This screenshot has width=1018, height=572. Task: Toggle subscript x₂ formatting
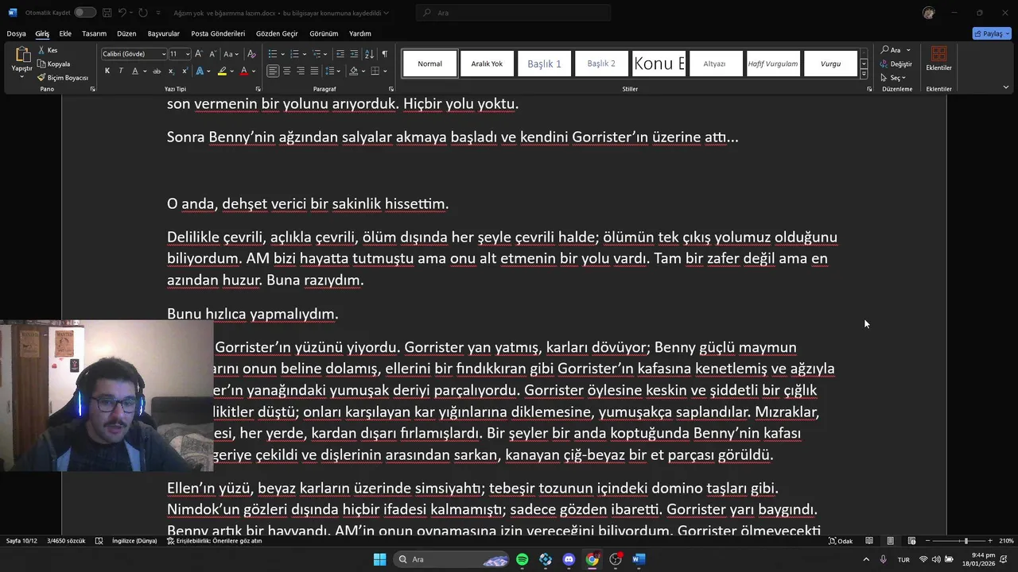(171, 71)
